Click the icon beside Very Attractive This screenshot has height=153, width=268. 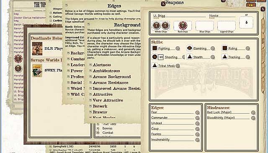(x=90, y=100)
